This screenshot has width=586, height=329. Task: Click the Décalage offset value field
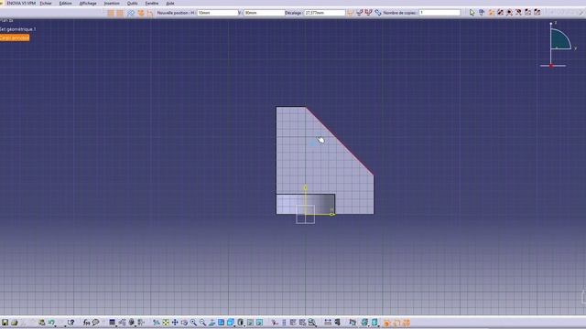click(324, 13)
